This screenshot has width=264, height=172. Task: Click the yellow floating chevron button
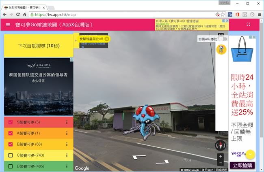coord(250,154)
